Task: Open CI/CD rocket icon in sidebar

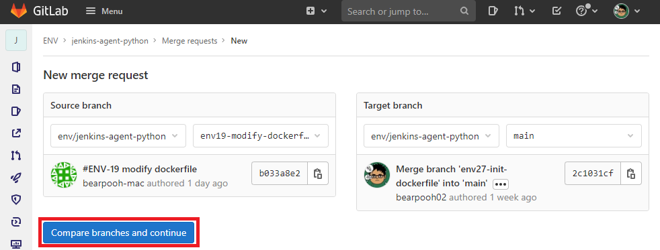Action: tap(16, 178)
